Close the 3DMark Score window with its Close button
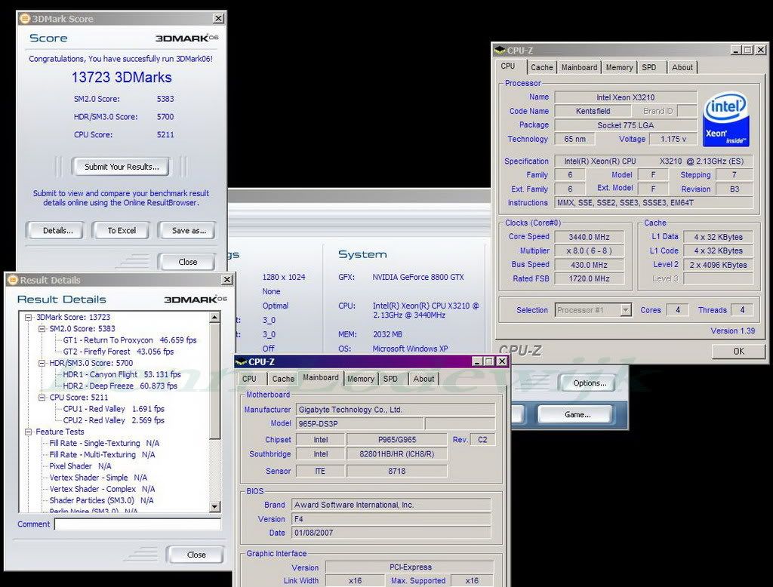 coord(187,262)
